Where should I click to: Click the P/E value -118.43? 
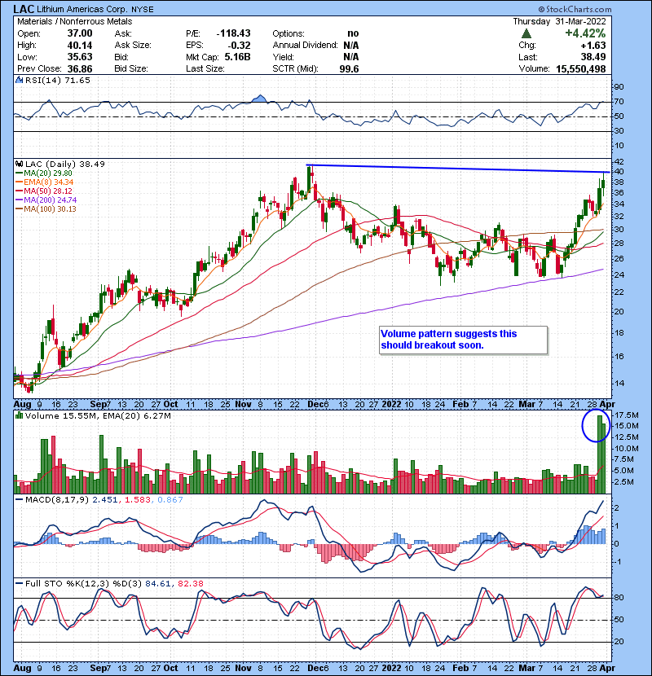233,33
